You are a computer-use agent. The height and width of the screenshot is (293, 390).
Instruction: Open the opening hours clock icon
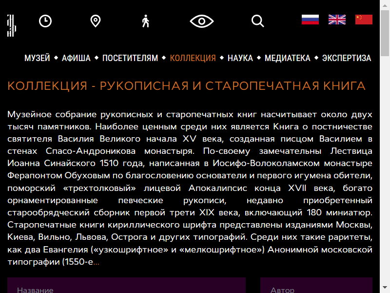45,21
